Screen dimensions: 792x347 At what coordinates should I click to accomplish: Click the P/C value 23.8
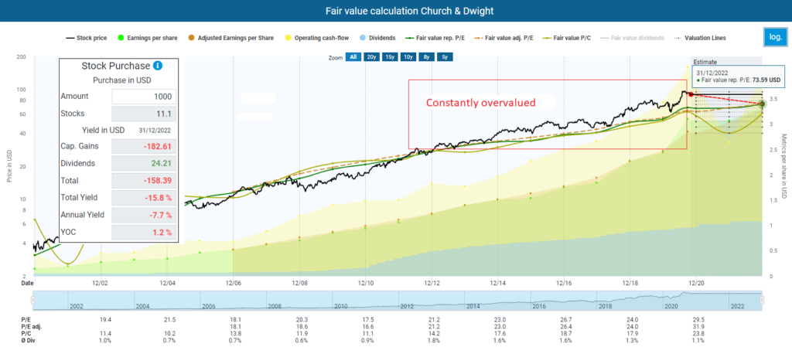697,333
